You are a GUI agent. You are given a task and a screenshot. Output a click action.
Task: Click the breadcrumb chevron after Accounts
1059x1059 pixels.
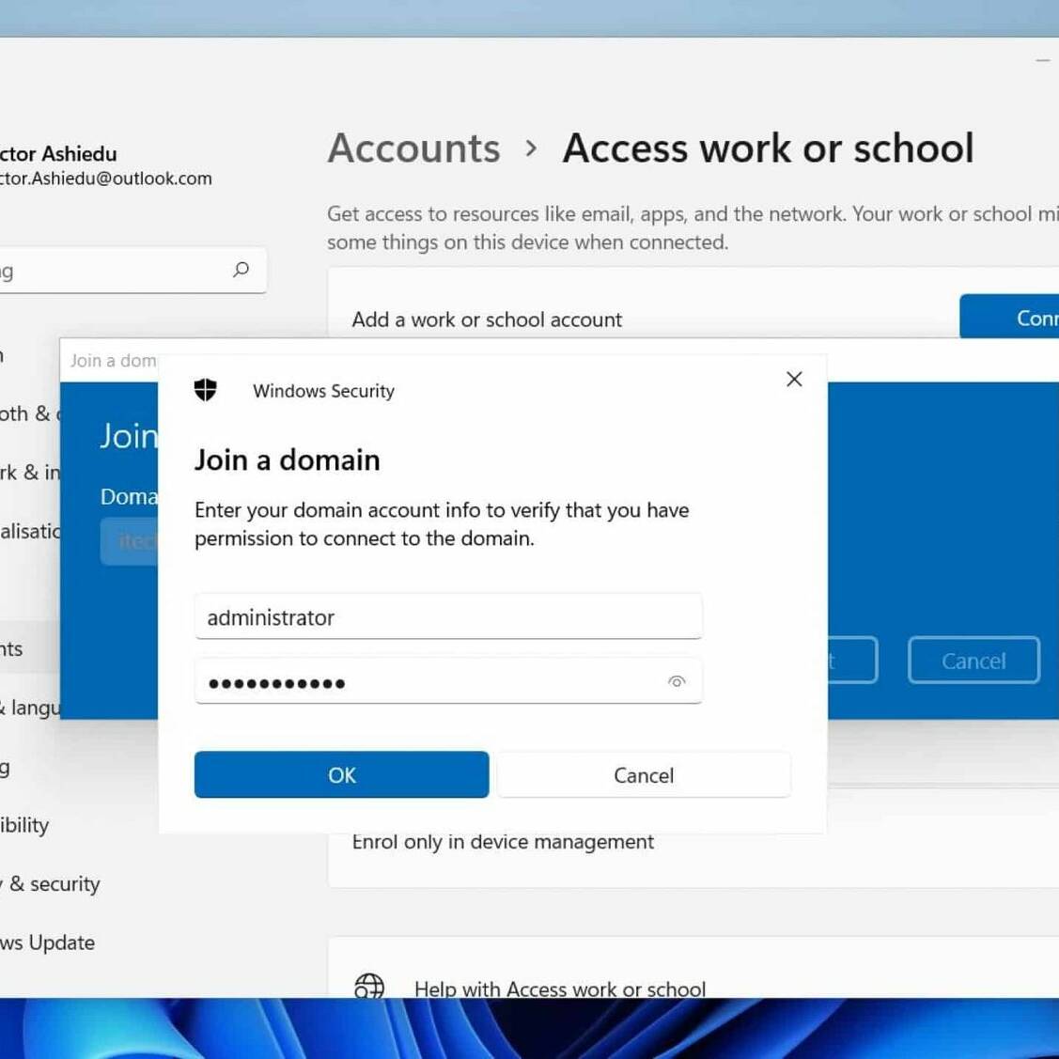532,148
